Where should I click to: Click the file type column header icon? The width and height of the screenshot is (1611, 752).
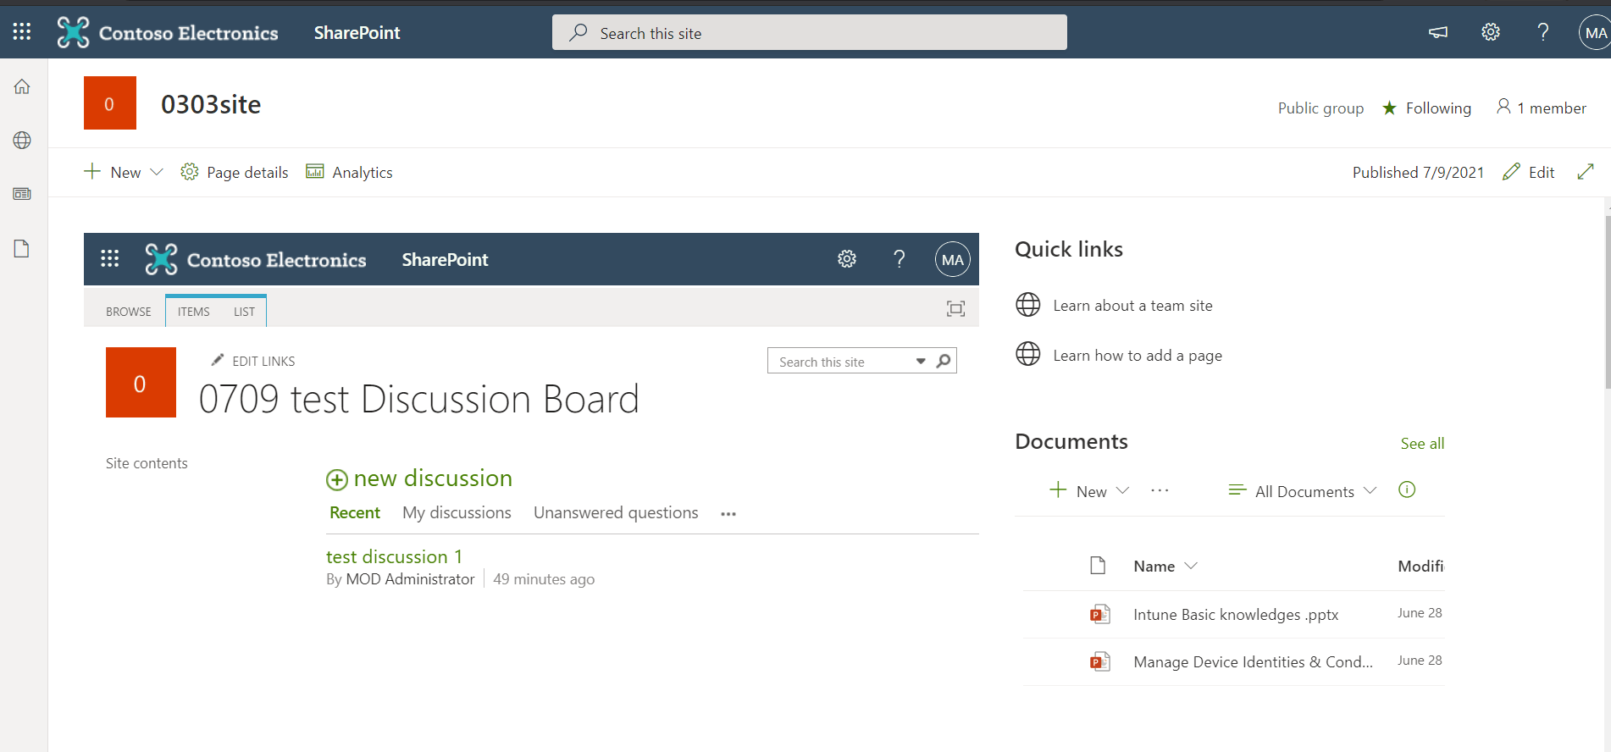pos(1098,566)
